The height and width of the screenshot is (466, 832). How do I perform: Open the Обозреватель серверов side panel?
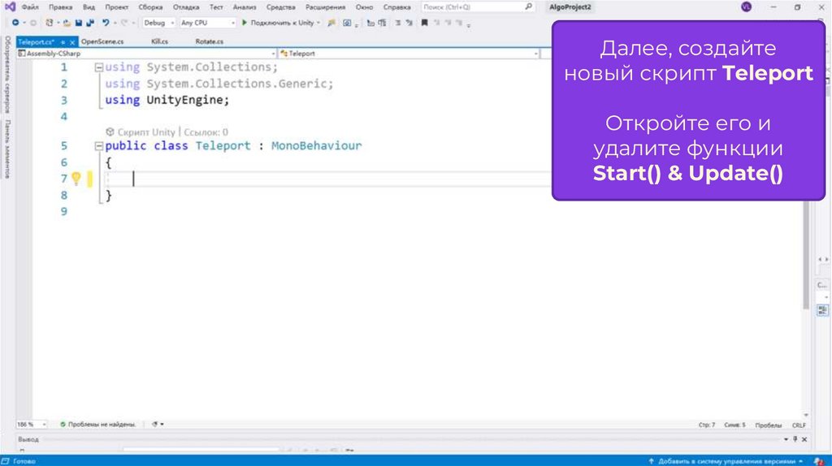[x=7, y=74]
